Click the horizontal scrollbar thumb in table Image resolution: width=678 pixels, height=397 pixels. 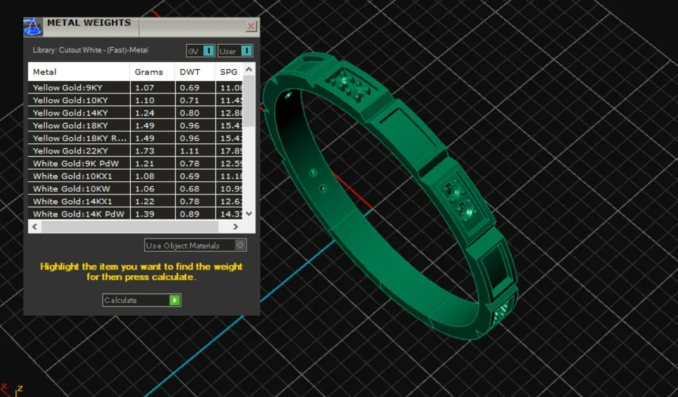(130, 227)
